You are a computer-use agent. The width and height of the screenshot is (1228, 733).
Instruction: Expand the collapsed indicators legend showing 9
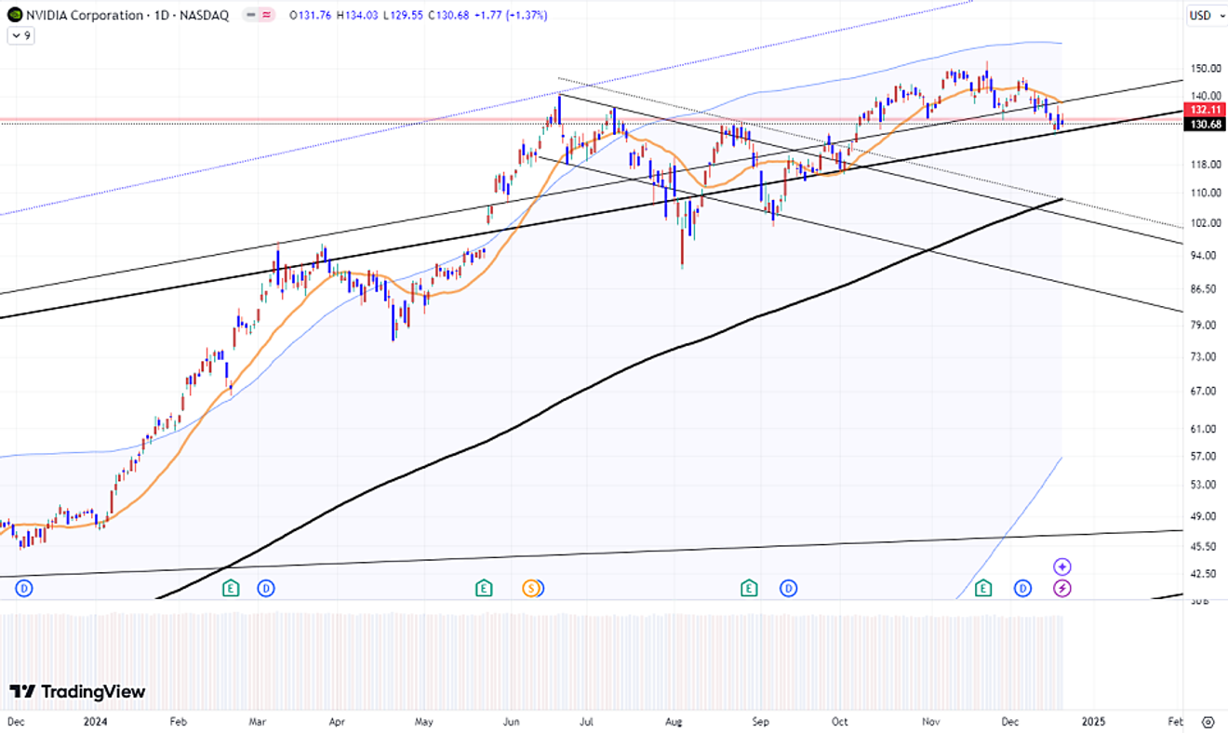point(21,35)
